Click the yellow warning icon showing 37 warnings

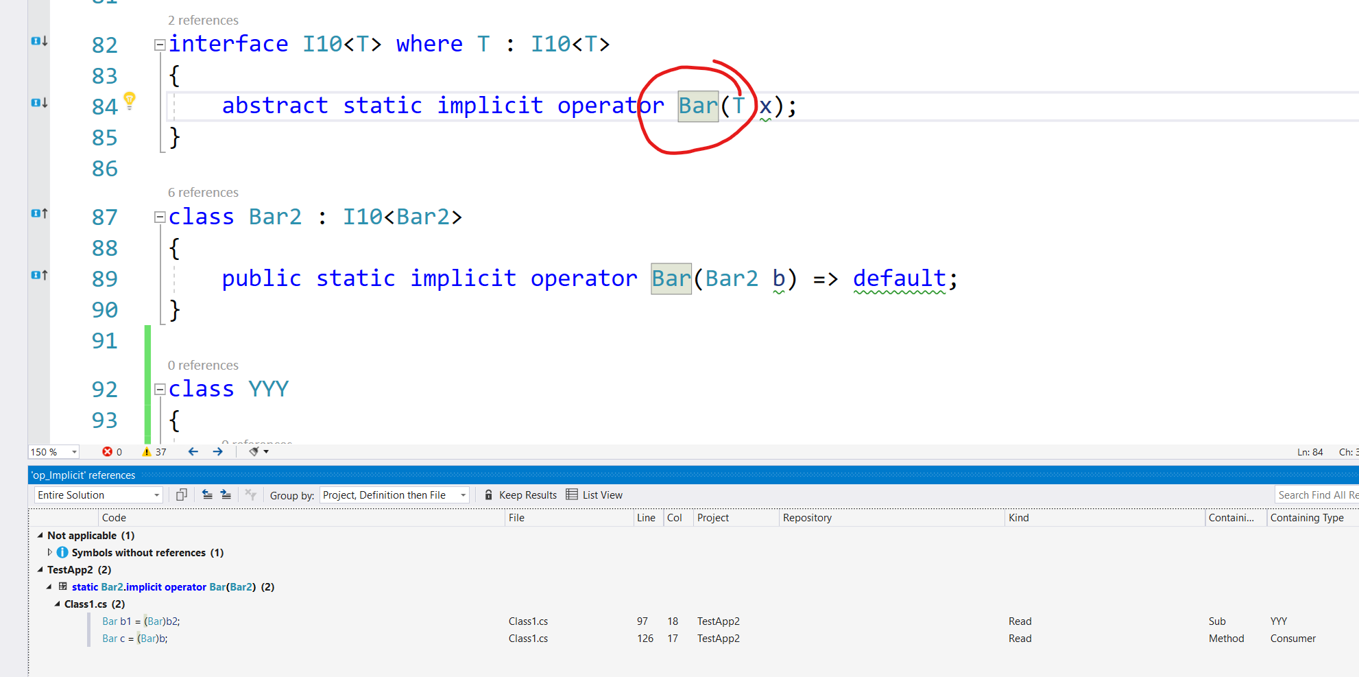pyautogui.click(x=146, y=451)
